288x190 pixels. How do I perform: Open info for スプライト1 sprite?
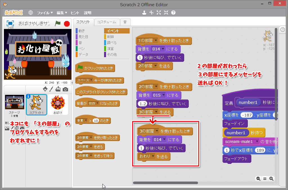pyautogui.click(x=28, y=96)
